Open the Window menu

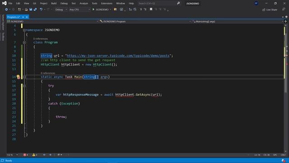[x=121, y=3]
